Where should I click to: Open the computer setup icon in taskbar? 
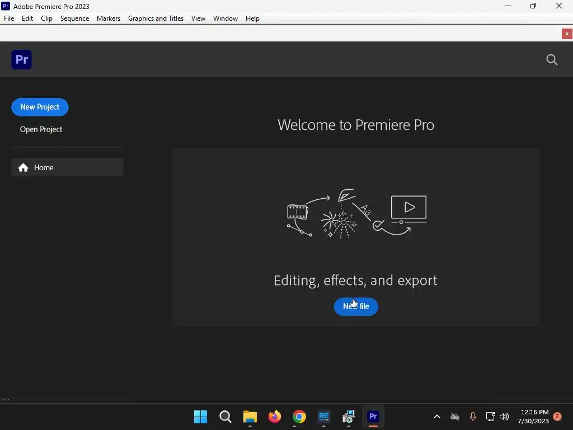point(349,417)
